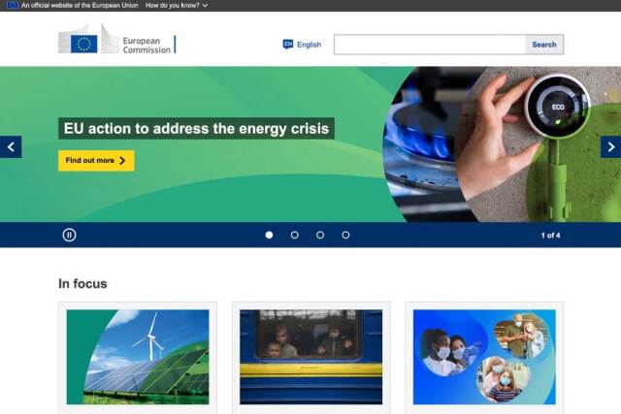Image resolution: width=621 pixels, height=414 pixels.
Task: Select the third carousel slide dot
Action: click(x=320, y=235)
